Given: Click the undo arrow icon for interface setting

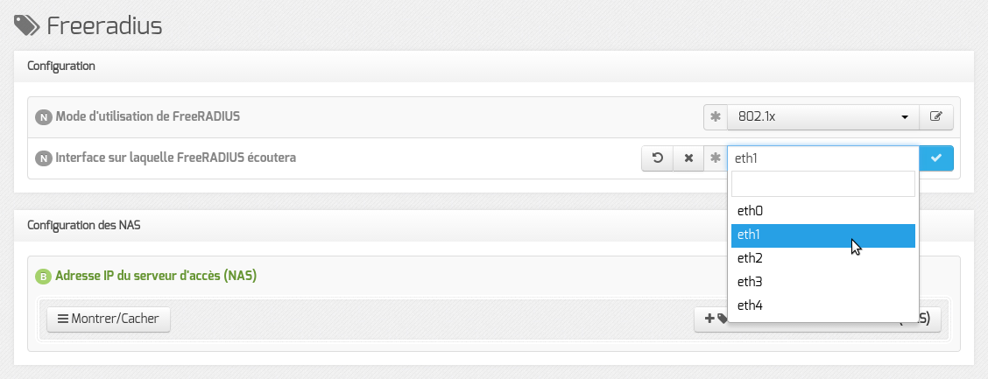Looking at the screenshot, I should coord(657,158).
